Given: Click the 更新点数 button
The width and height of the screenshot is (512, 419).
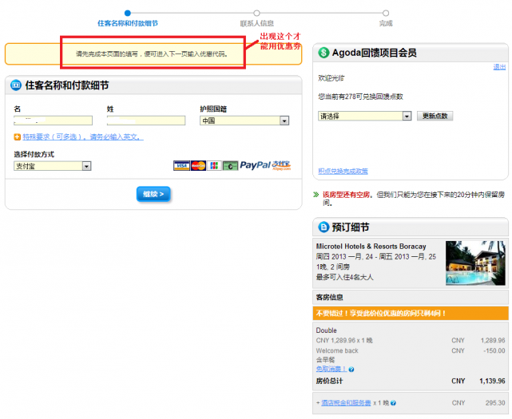Looking at the screenshot, I should click(435, 116).
